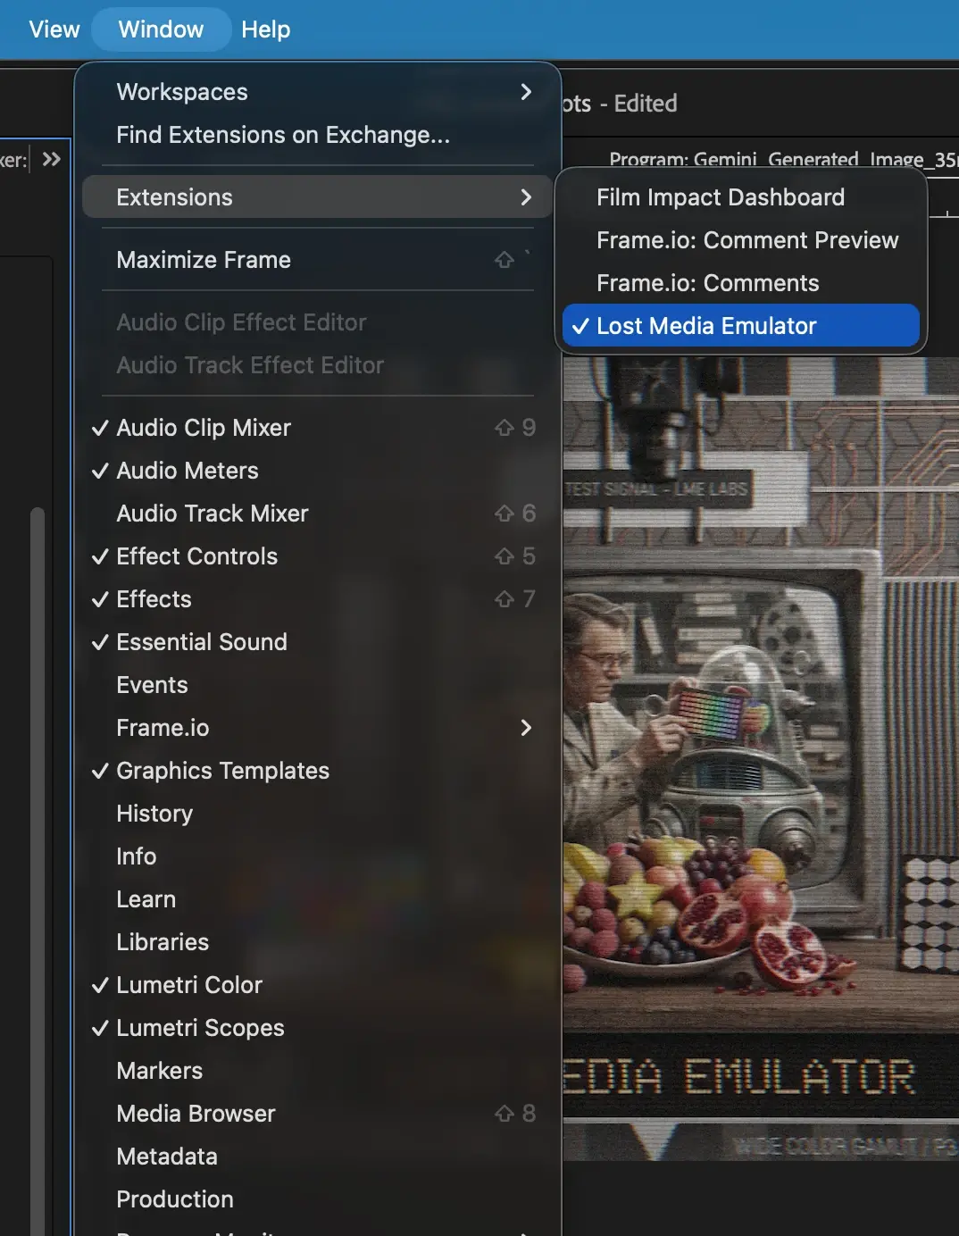Toggle the Audio Meters panel

[x=318, y=471]
